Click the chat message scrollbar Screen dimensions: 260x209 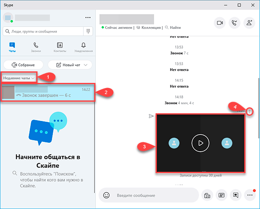tap(258, 108)
